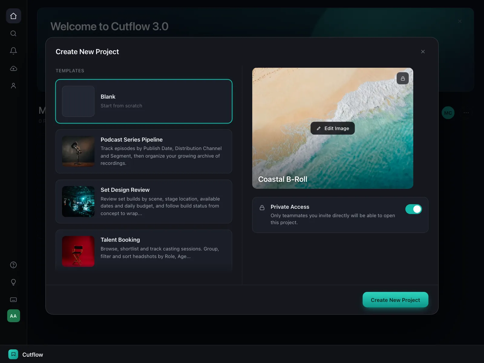Viewport: 484px width, 363px height.
Task: Open cloud upload in sidebar
Action: pos(13,68)
